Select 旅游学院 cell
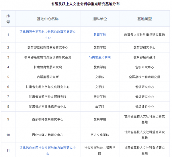The height and width of the screenshot is (157, 172). 100,97
